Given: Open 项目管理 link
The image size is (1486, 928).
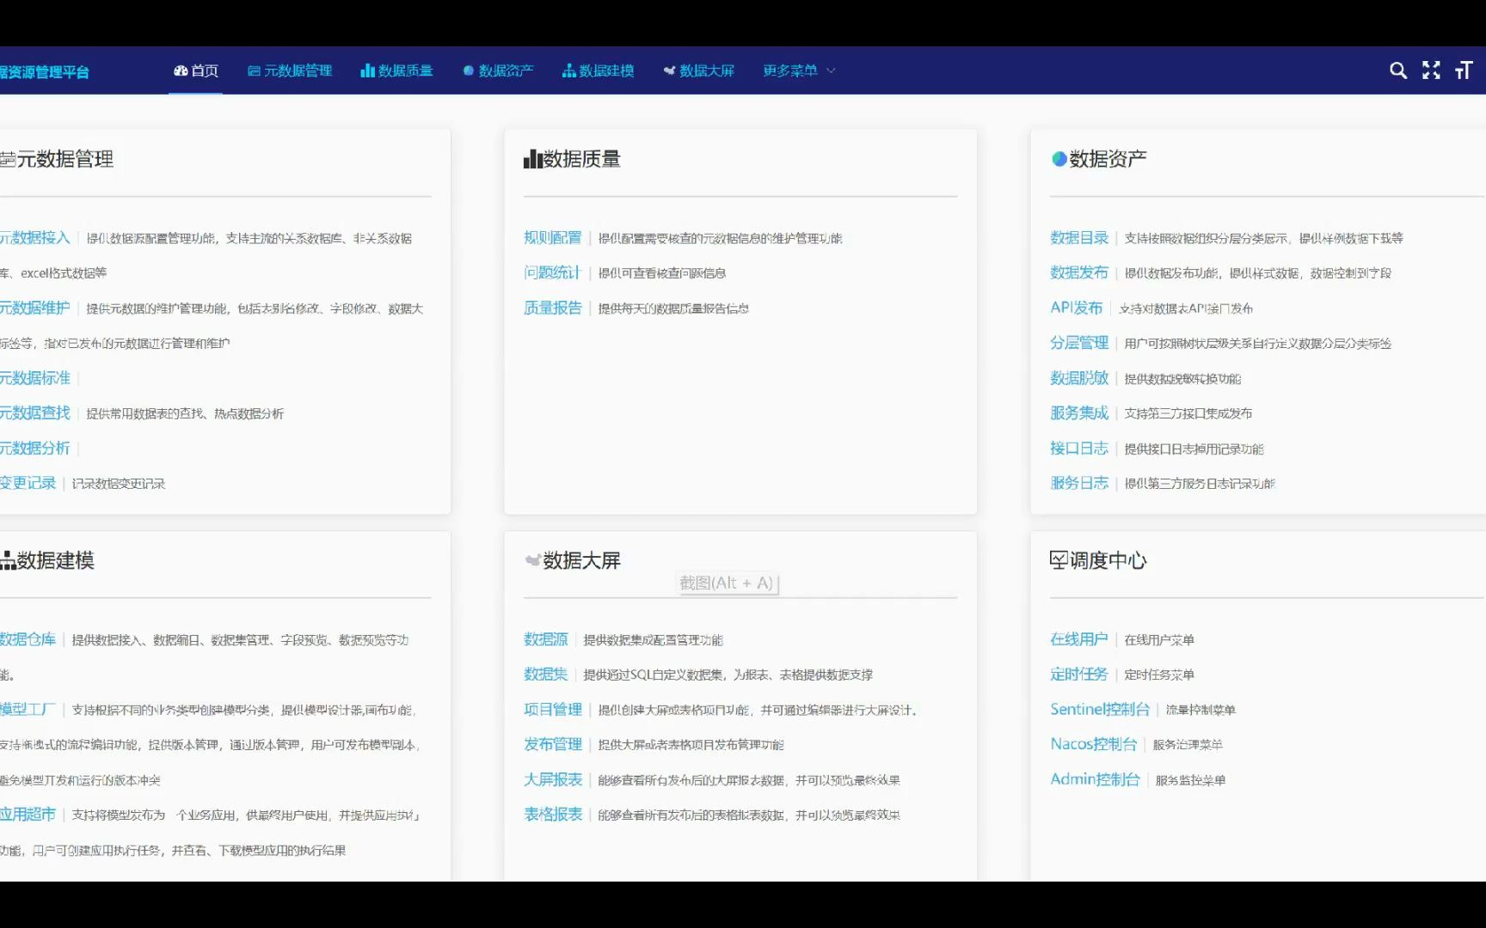Looking at the screenshot, I should coord(553,710).
